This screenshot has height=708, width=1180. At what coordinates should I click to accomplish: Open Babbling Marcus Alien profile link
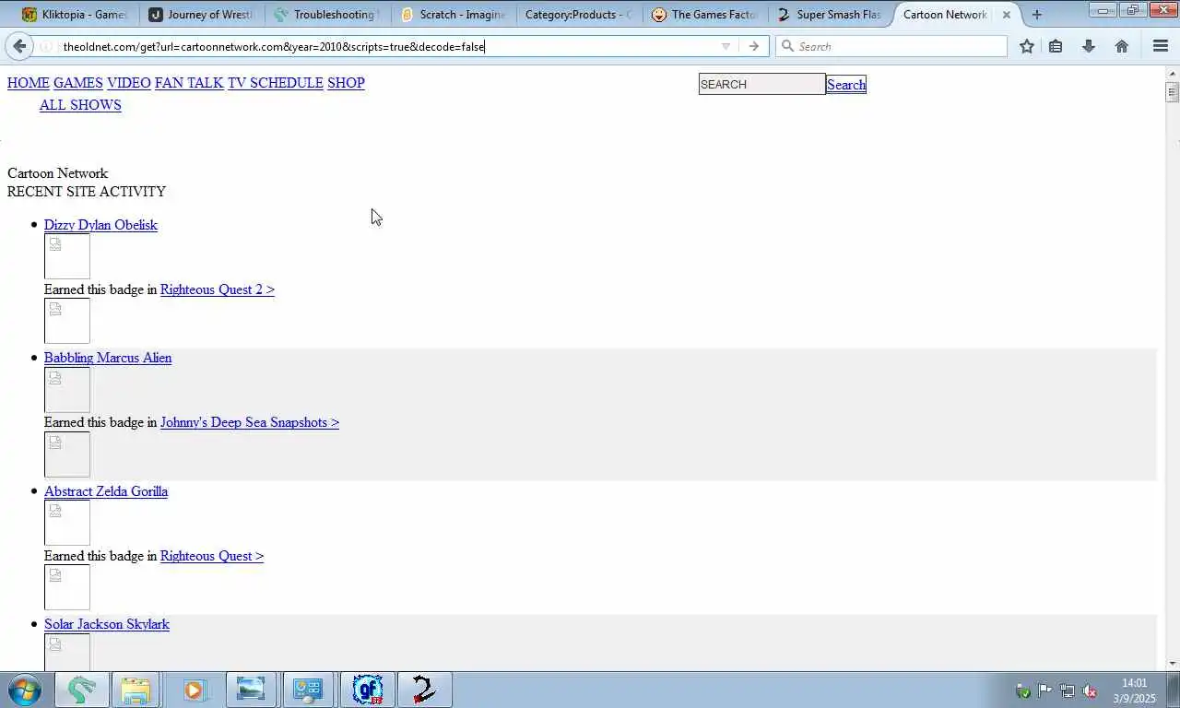tap(108, 358)
